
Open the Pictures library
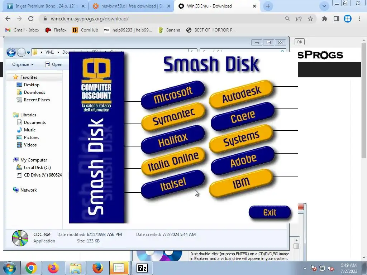32,137
